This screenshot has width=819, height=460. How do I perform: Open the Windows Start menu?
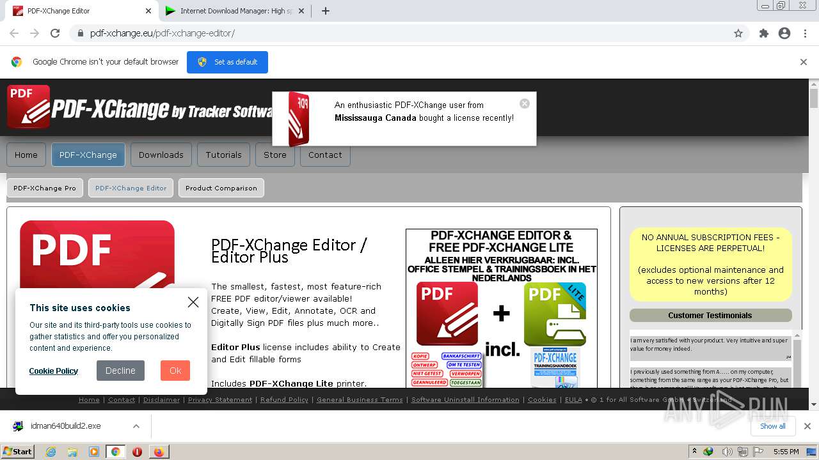(x=18, y=451)
